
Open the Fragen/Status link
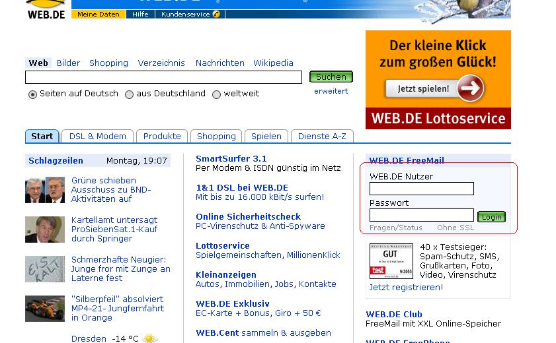point(396,228)
